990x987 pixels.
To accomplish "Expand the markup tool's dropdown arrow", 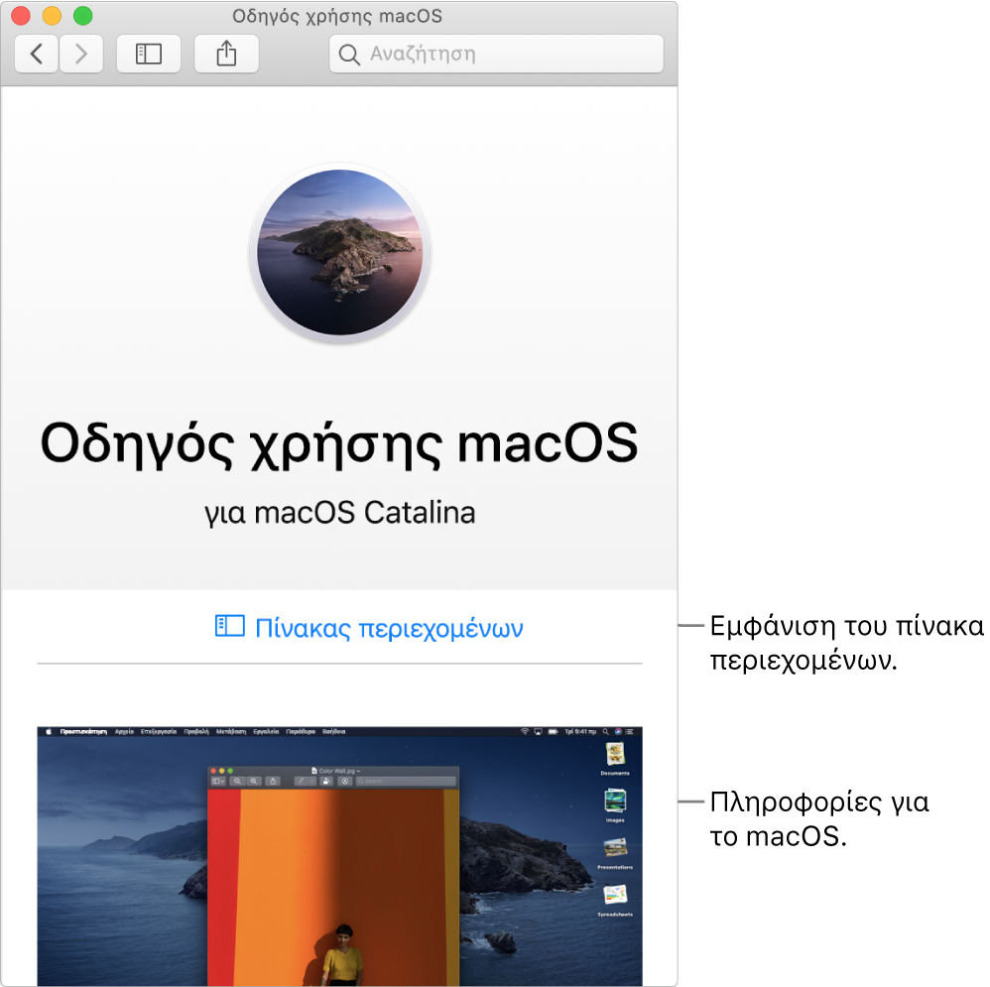I will point(311,781).
